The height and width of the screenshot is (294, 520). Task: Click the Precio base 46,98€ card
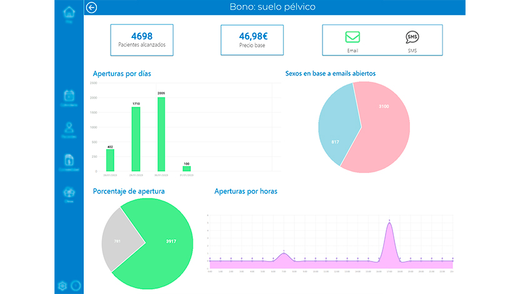point(252,40)
